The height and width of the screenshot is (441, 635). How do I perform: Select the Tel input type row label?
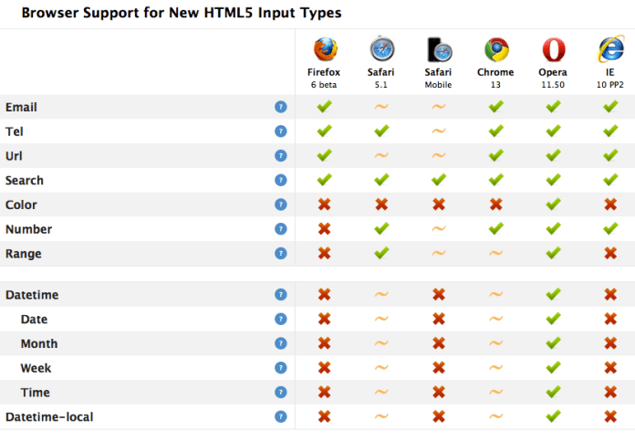click(x=14, y=131)
